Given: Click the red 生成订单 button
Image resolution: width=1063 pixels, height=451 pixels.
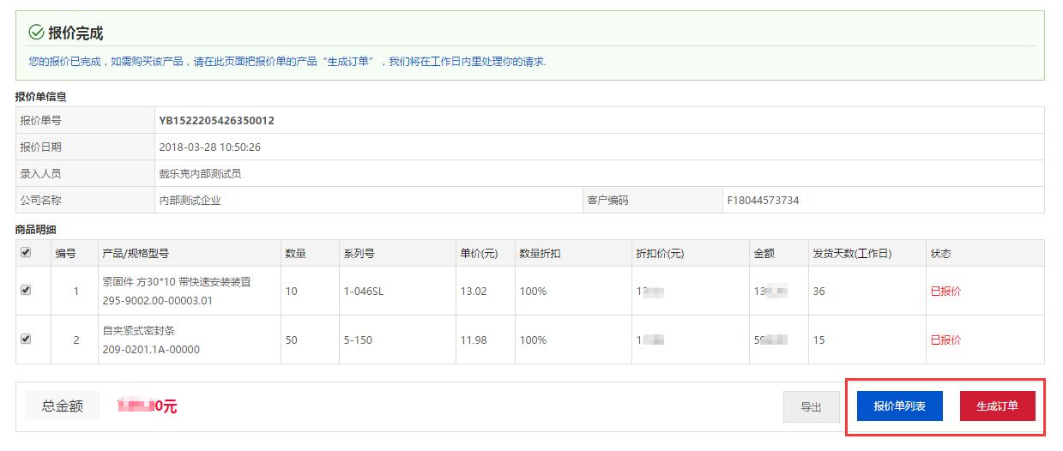Looking at the screenshot, I should pos(998,406).
